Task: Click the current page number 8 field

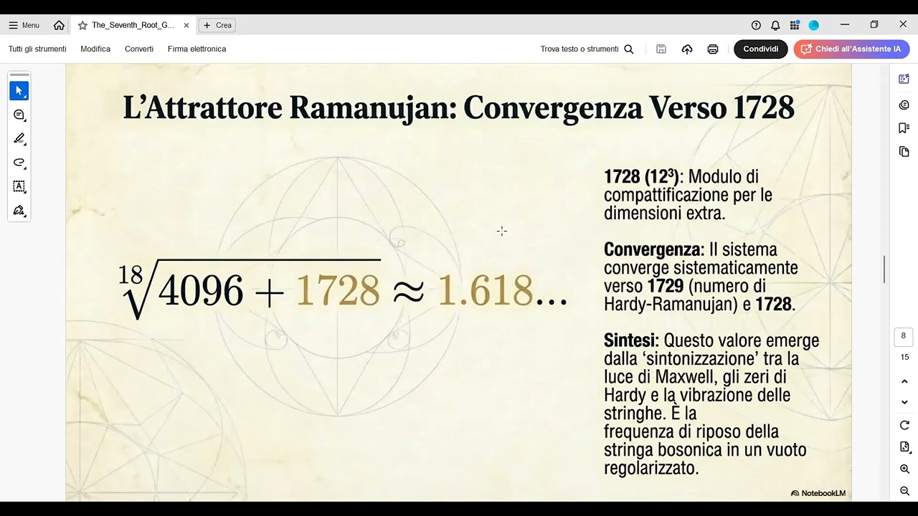Action: pyautogui.click(x=904, y=336)
